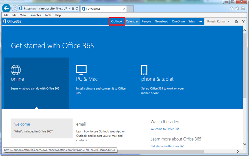Open Sites in the navigation bar
This screenshot has height=156, width=249.
pos(192,21)
